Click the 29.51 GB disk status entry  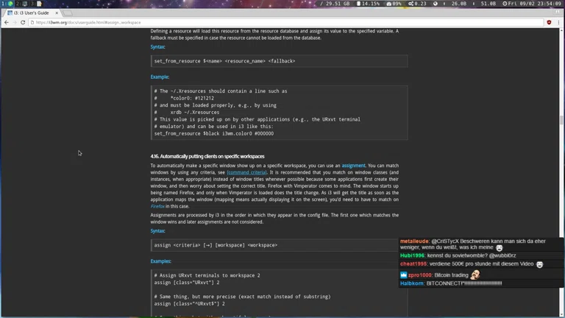(x=335, y=4)
